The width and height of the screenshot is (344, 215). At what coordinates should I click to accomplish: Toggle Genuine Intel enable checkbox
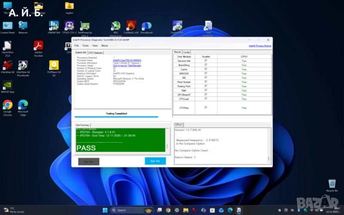coord(206,61)
